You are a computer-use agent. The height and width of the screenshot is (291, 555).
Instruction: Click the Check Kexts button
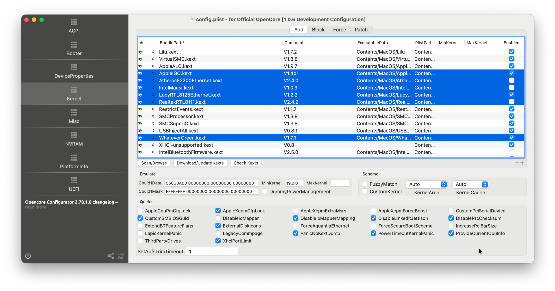coord(246,163)
